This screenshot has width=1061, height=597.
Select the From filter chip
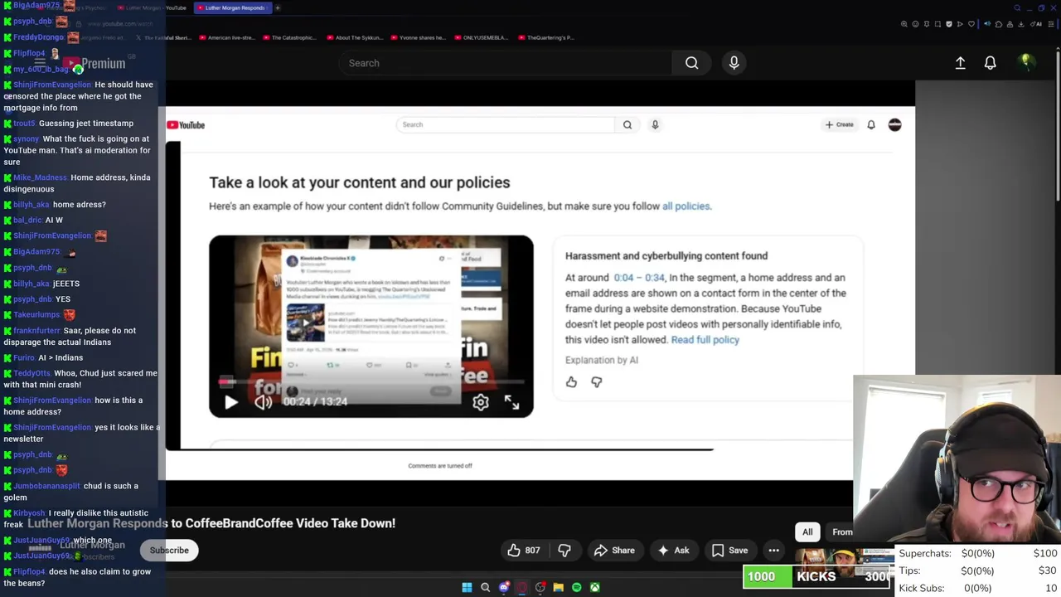coord(841,532)
